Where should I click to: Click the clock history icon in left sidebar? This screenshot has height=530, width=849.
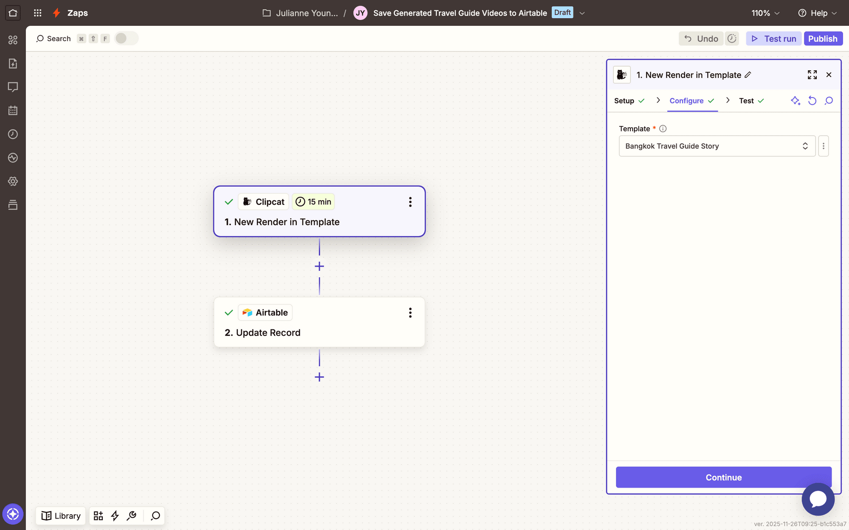point(13,134)
